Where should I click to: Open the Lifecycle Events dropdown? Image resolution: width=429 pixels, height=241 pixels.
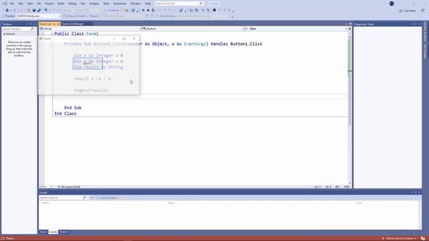[75, 16]
